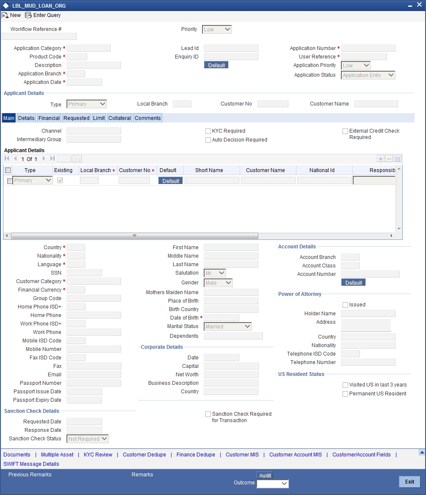The width and height of the screenshot is (426, 495).
Task: Click the Application Number input field
Action: click(x=368, y=48)
